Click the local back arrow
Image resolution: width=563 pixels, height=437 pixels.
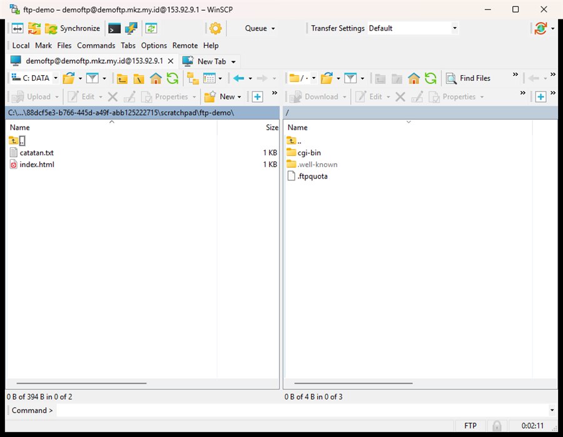(238, 78)
